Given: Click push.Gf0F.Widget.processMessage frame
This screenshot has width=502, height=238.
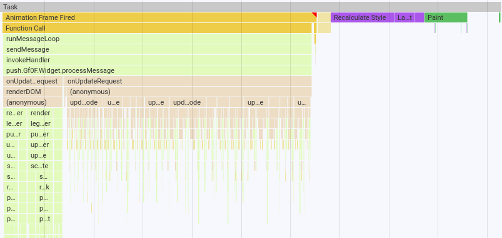Looking at the screenshot, I should coord(157,70).
